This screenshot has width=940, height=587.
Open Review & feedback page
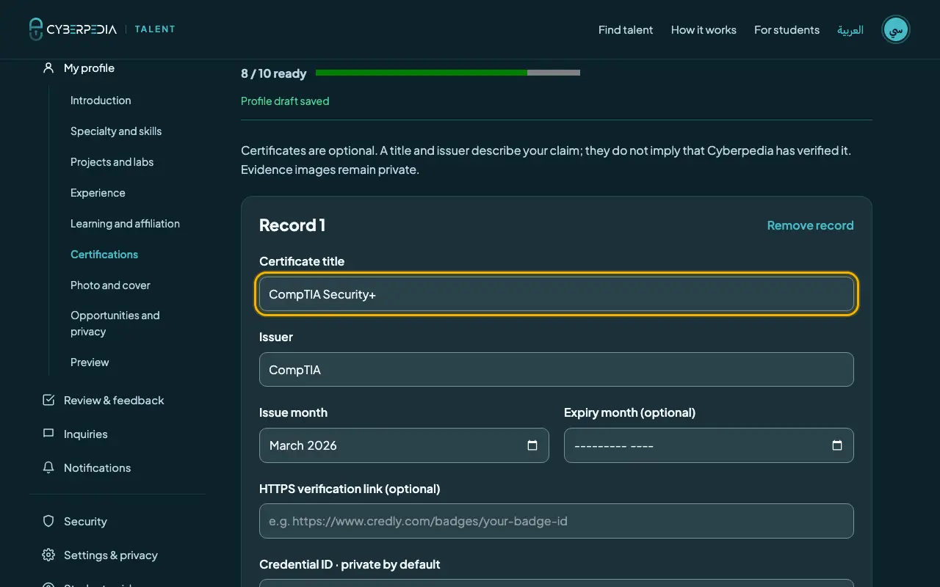pos(114,400)
